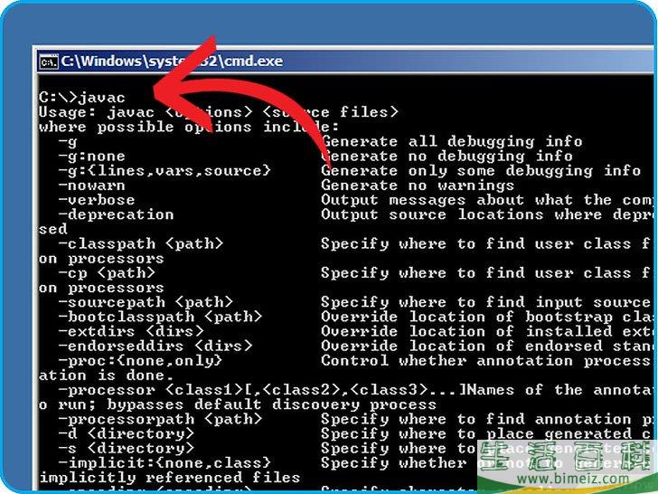
Task: Select the -verbose option text
Action: pos(96,200)
